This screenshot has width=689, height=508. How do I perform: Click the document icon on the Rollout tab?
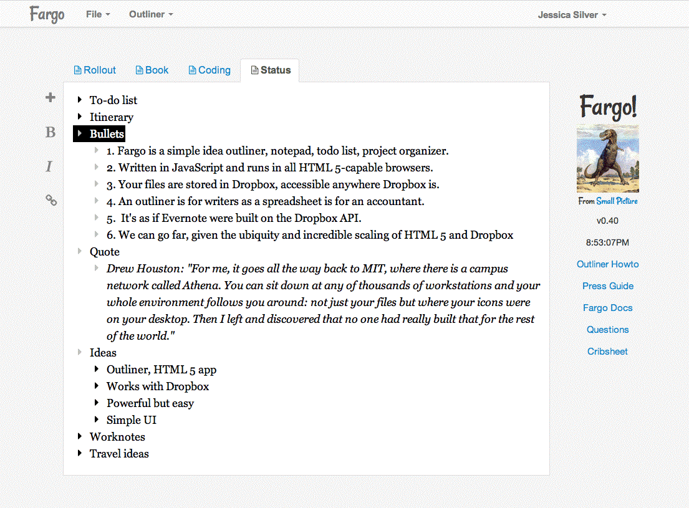coord(78,70)
